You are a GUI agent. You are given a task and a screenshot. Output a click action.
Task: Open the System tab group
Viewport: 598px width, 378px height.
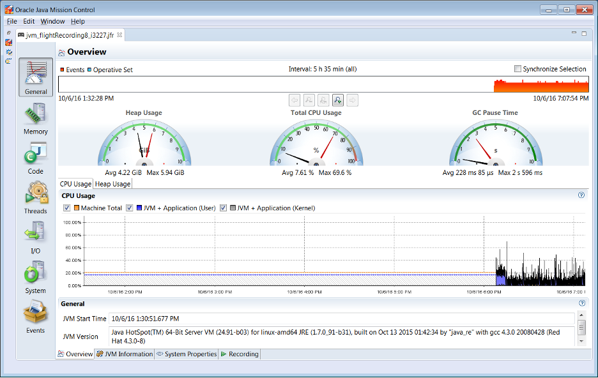[36, 277]
